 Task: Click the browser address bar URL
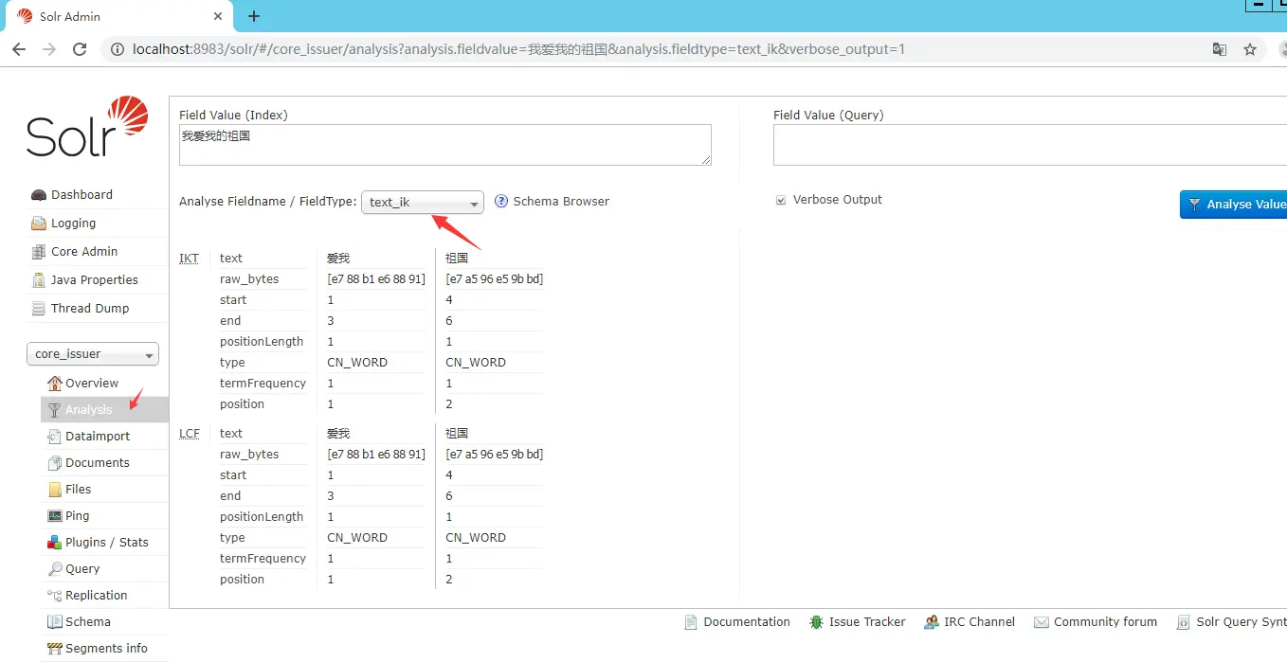pos(518,49)
